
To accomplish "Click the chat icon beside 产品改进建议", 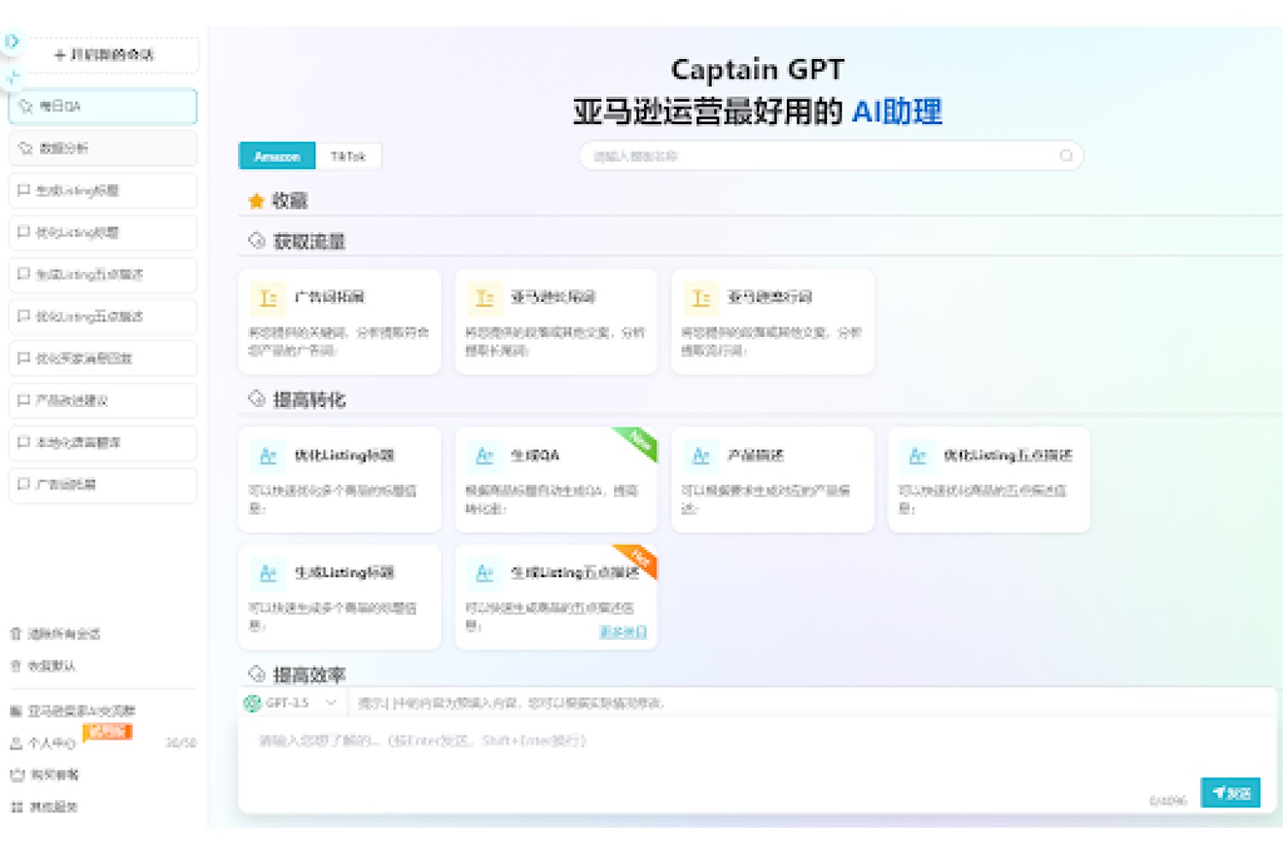I will click(x=24, y=399).
